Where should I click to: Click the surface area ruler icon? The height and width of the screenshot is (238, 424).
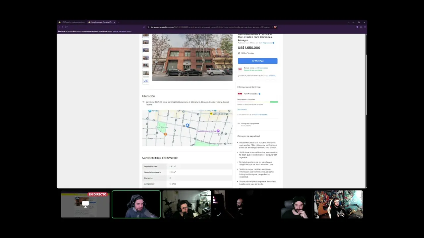pyautogui.click(x=239, y=53)
